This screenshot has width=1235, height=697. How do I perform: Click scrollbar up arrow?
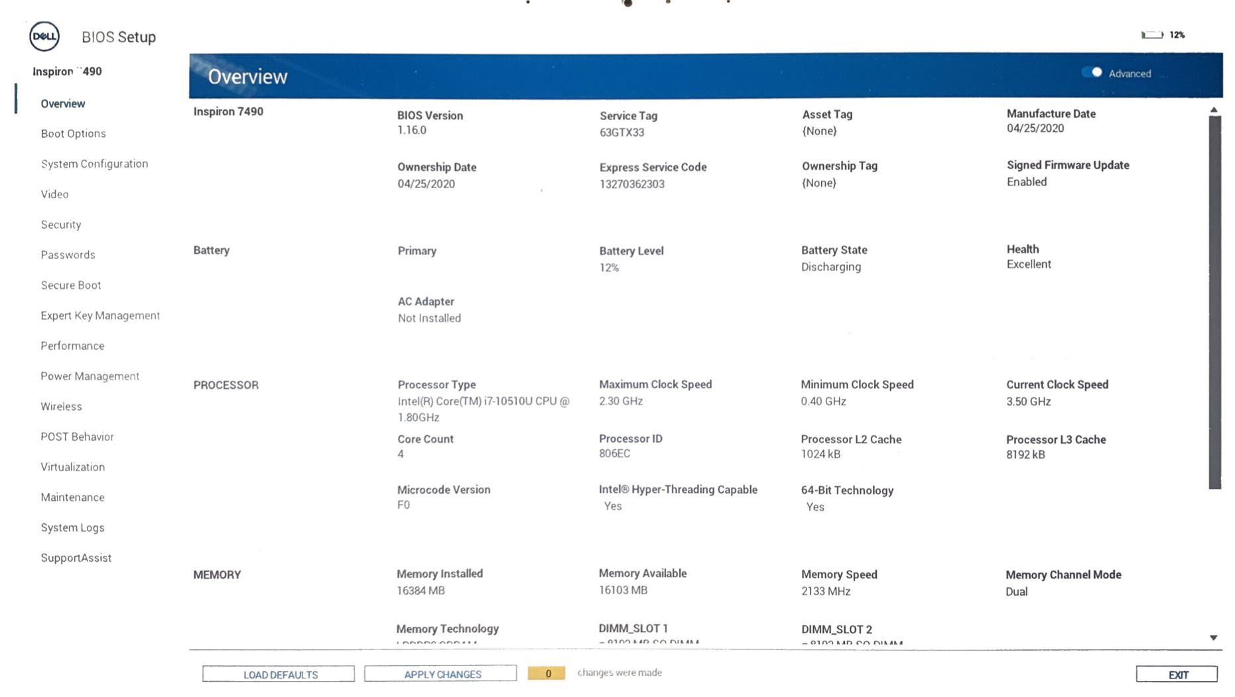tap(1214, 110)
